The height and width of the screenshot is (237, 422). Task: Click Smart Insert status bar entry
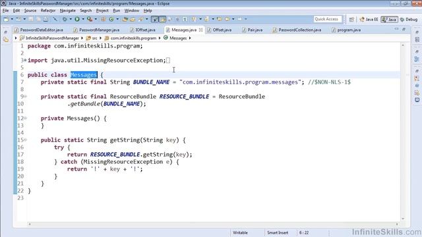pyautogui.click(x=278, y=232)
